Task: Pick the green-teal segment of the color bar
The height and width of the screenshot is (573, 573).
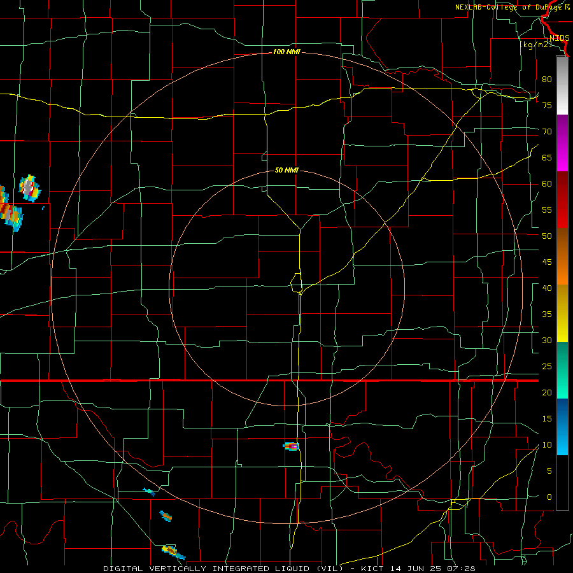Action: [562, 370]
